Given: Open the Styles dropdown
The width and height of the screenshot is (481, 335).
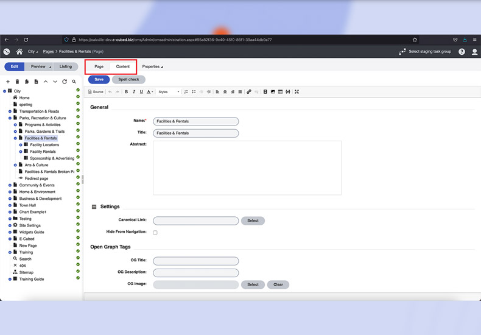Looking at the screenshot, I should point(169,92).
